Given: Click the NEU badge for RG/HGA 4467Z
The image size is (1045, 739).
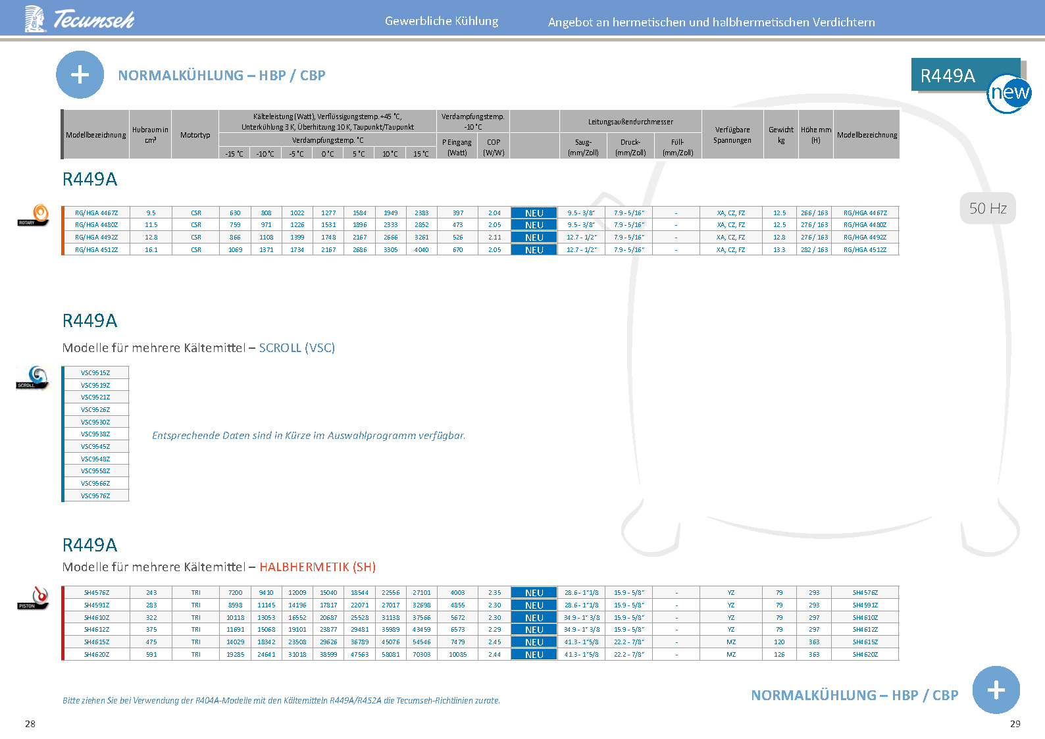Looking at the screenshot, I should tap(534, 213).
